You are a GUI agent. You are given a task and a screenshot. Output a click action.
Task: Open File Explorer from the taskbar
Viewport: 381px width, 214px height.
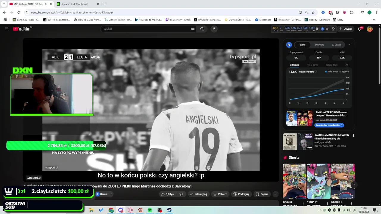coord(91,210)
